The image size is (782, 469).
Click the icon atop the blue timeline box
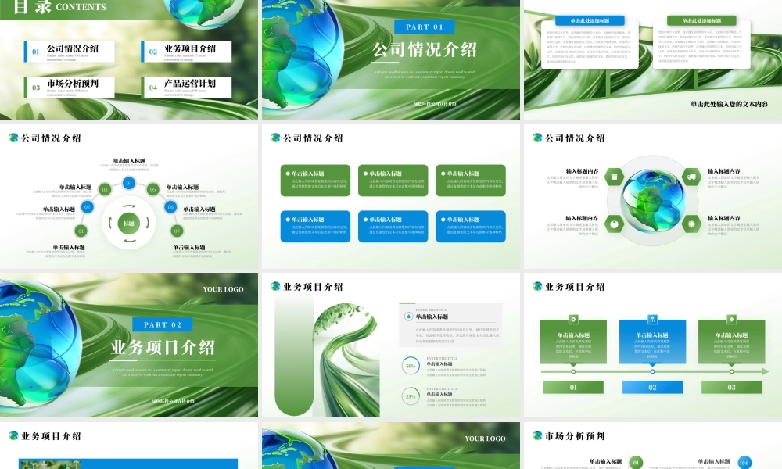click(x=652, y=319)
